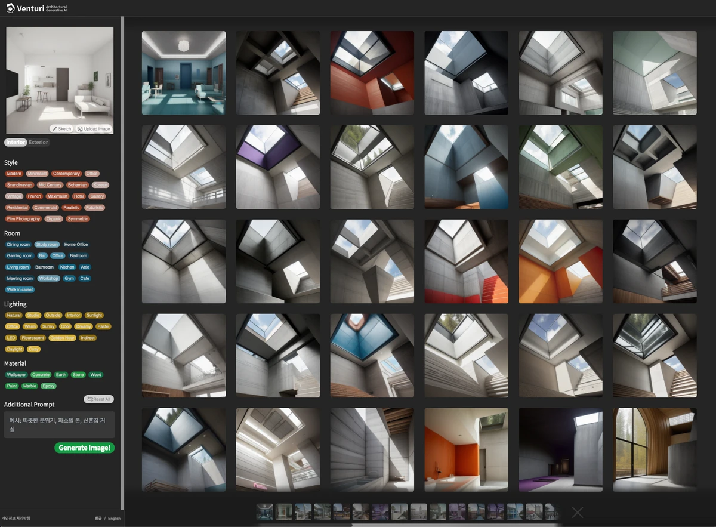
Task: Select the French style tag
Action: 35,196
